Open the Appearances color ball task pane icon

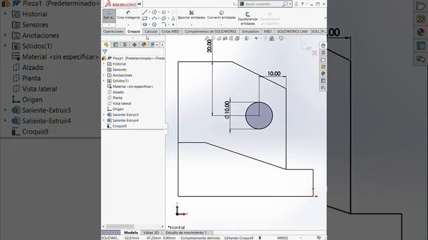click(323, 73)
